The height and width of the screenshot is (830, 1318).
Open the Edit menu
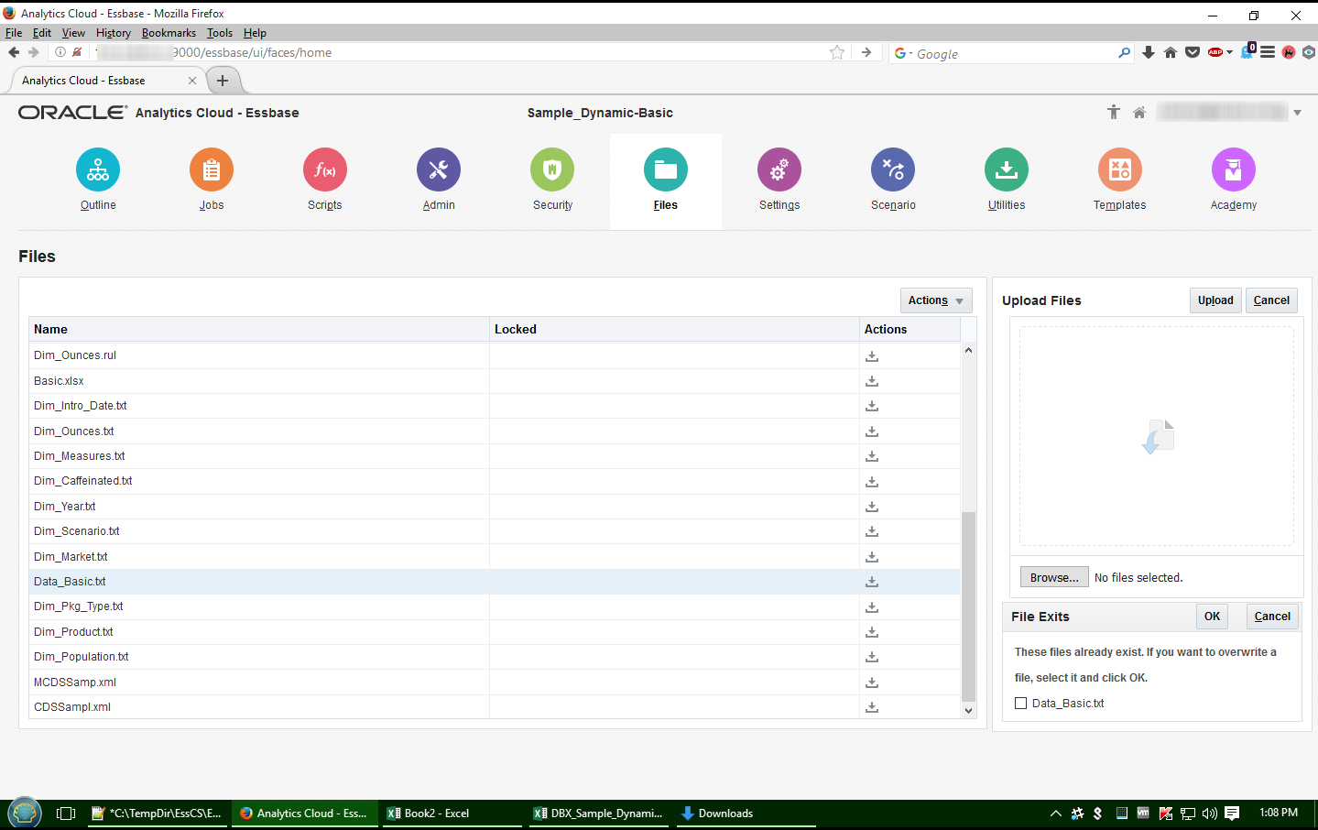point(42,33)
